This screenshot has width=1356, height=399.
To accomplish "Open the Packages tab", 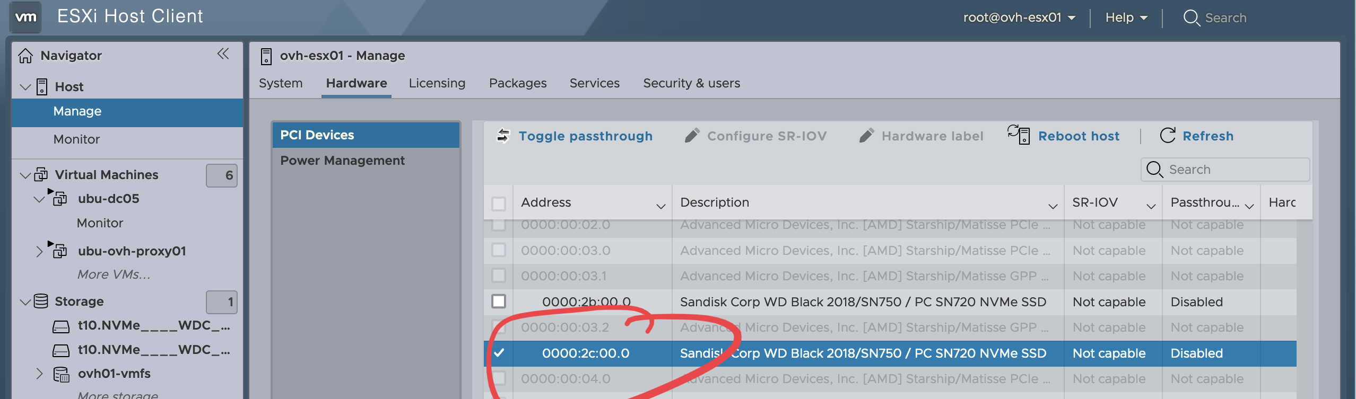I will (x=518, y=83).
